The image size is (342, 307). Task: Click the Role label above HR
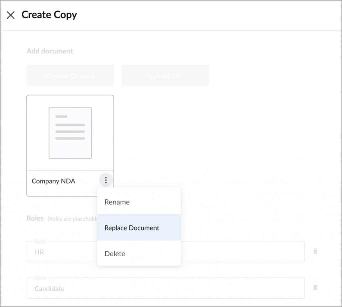point(41,242)
